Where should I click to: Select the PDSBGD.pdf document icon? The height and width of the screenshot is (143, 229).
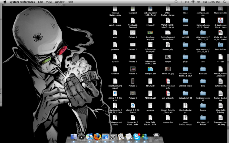click(150, 93)
